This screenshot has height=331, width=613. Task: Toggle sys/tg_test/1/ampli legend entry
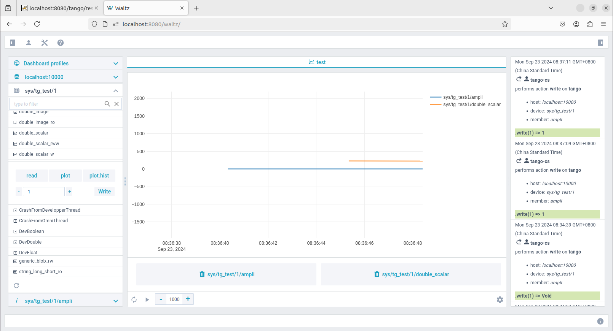pyautogui.click(x=462, y=97)
